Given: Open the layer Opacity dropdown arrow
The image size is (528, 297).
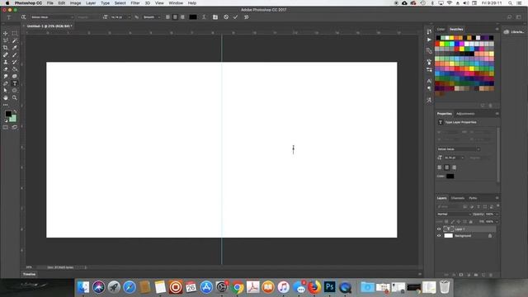Looking at the screenshot, I should pos(497,214).
